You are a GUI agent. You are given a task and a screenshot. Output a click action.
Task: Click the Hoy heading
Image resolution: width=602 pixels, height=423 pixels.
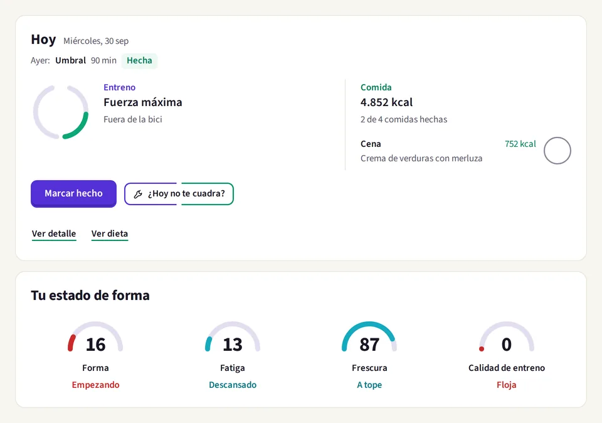pyautogui.click(x=43, y=40)
